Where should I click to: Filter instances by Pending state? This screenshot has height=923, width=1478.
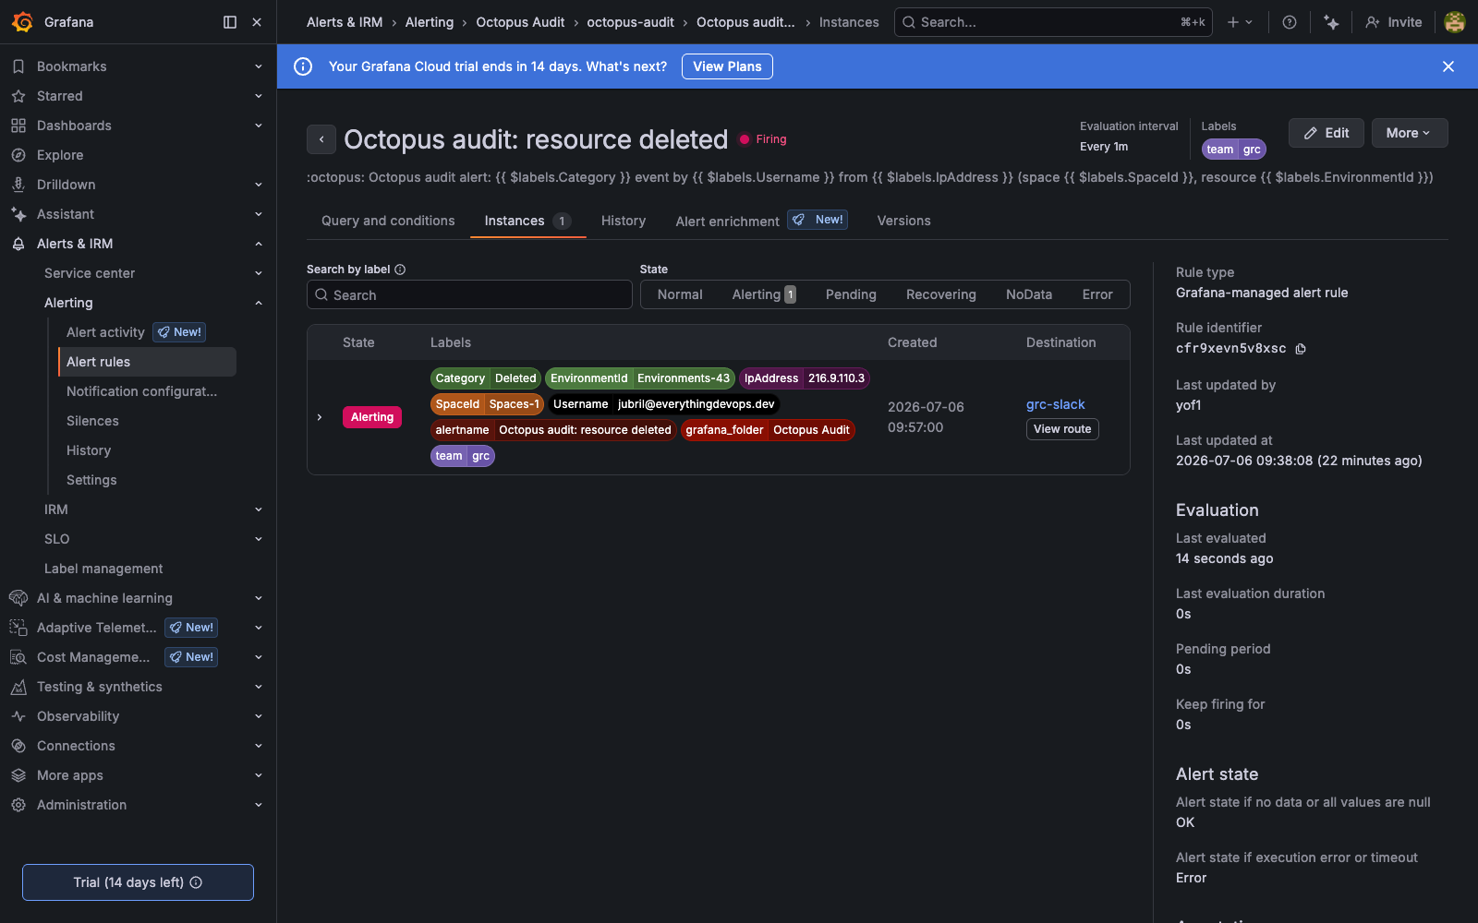click(x=851, y=294)
